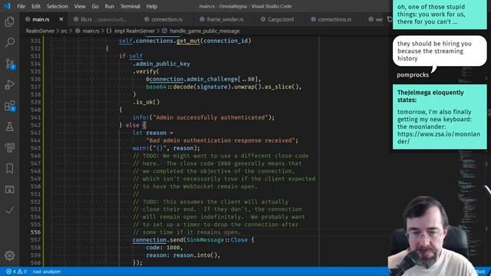Image resolution: width=491 pixels, height=276 pixels.
Task: Open the Terminal menu
Action: click(130, 6)
